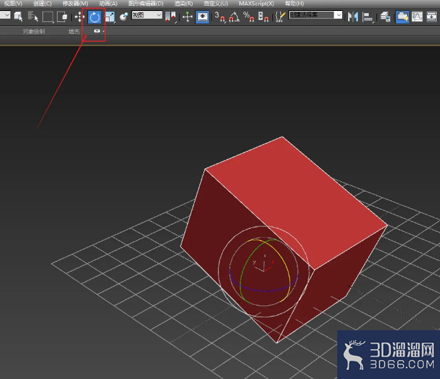
Task: Open the 修改器(M) menu
Action: [75, 3]
